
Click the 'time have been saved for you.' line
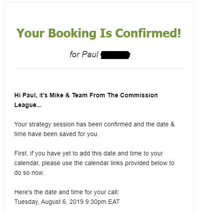point(57,134)
